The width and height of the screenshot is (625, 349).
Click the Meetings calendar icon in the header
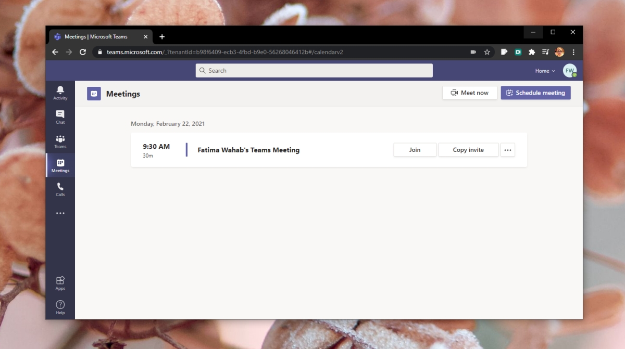coord(94,94)
